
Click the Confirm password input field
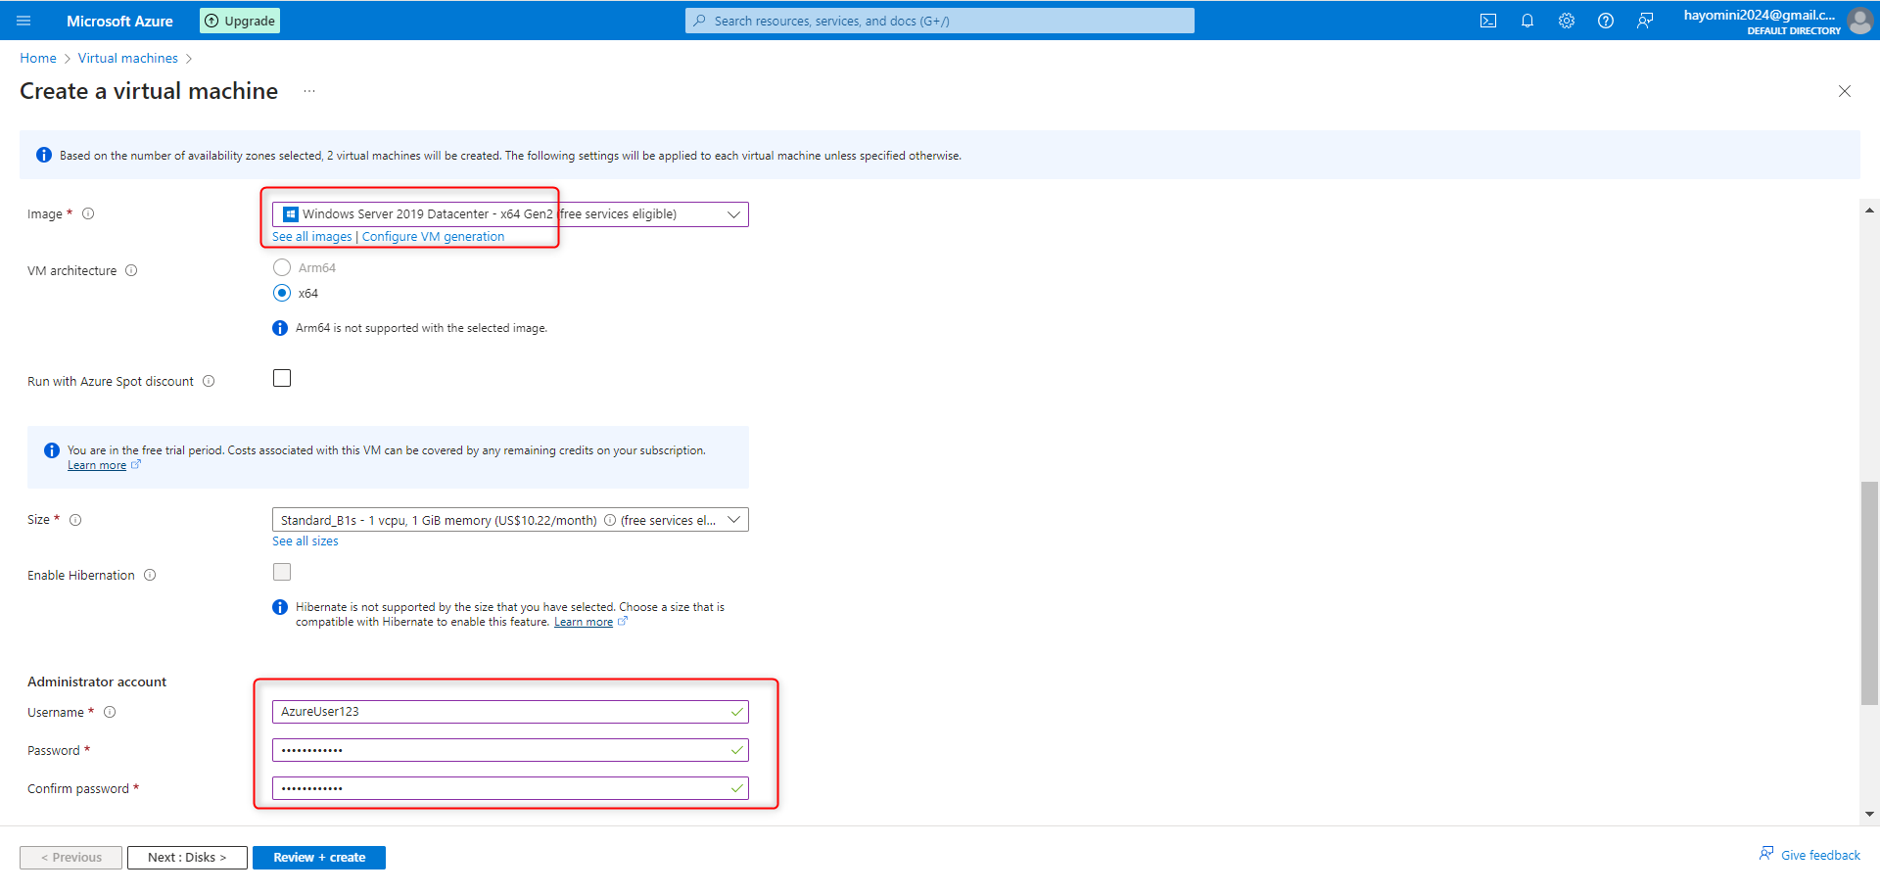[510, 788]
